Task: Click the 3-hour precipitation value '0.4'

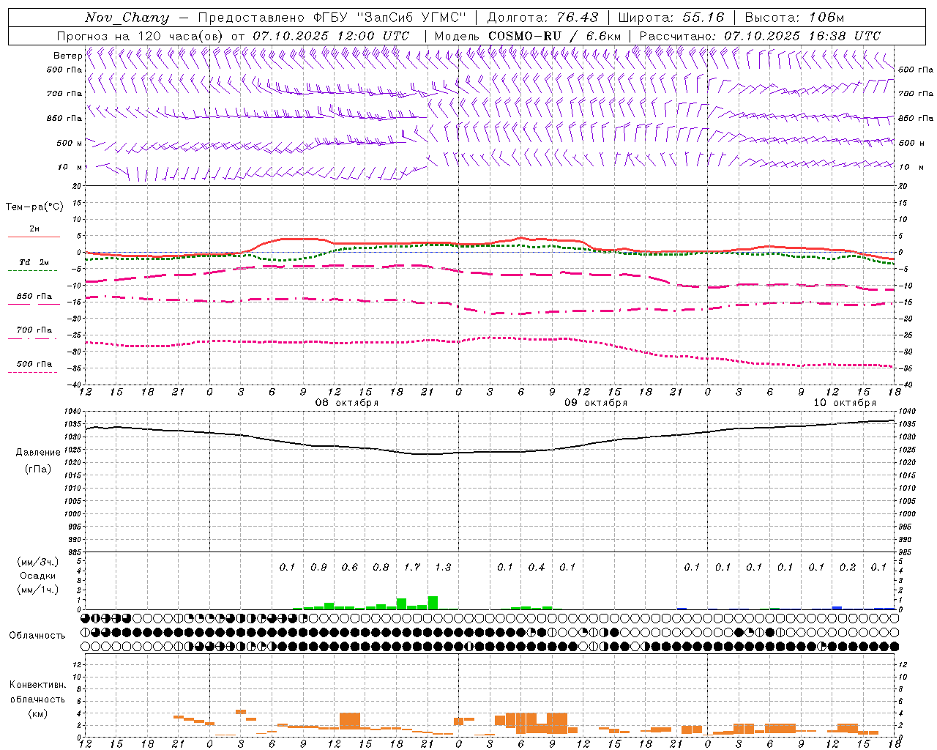Action: (x=537, y=568)
